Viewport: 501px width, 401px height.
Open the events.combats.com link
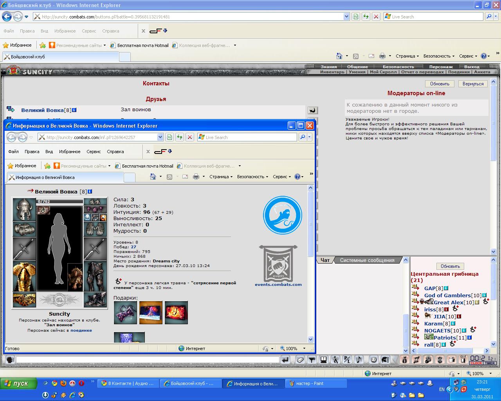point(278,284)
